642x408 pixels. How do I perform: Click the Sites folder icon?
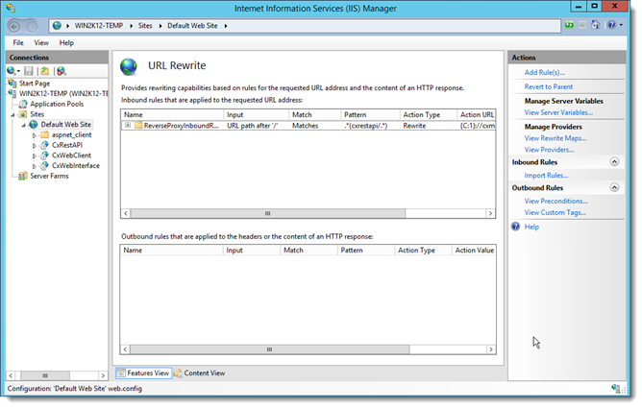(23, 114)
